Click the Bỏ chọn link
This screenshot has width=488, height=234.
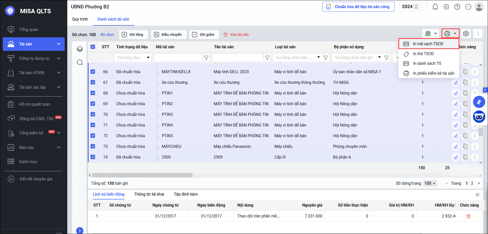tap(107, 35)
